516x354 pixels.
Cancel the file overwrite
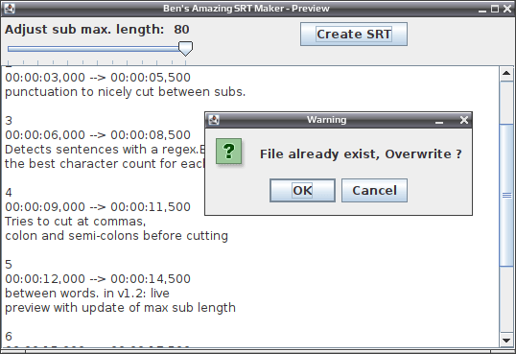[374, 190]
